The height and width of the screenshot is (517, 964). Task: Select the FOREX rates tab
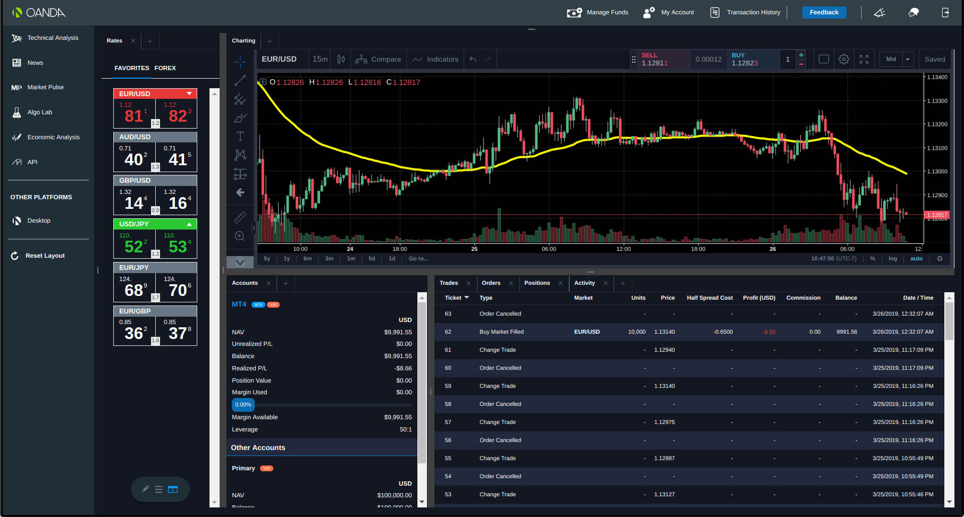tap(165, 68)
